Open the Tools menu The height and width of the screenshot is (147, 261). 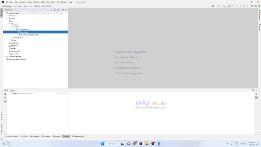coord(53,2)
